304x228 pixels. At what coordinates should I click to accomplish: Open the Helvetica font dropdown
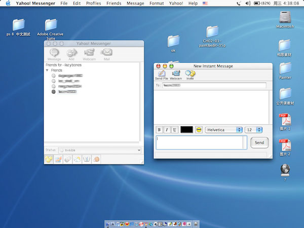click(224, 130)
